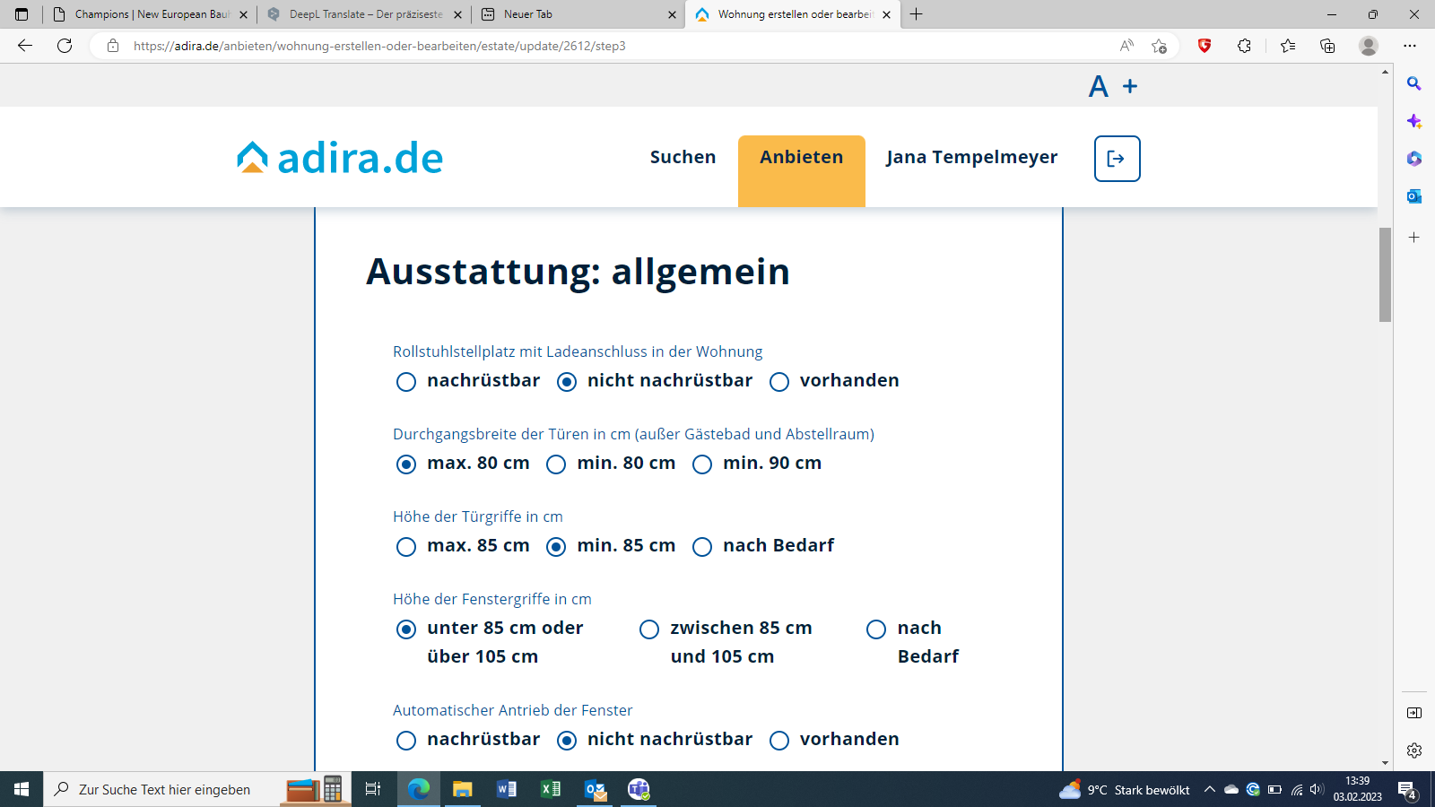This screenshot has height=807, width=1435.
Task: Show hidden system tray icons chevron
Action: point(1209,789)
